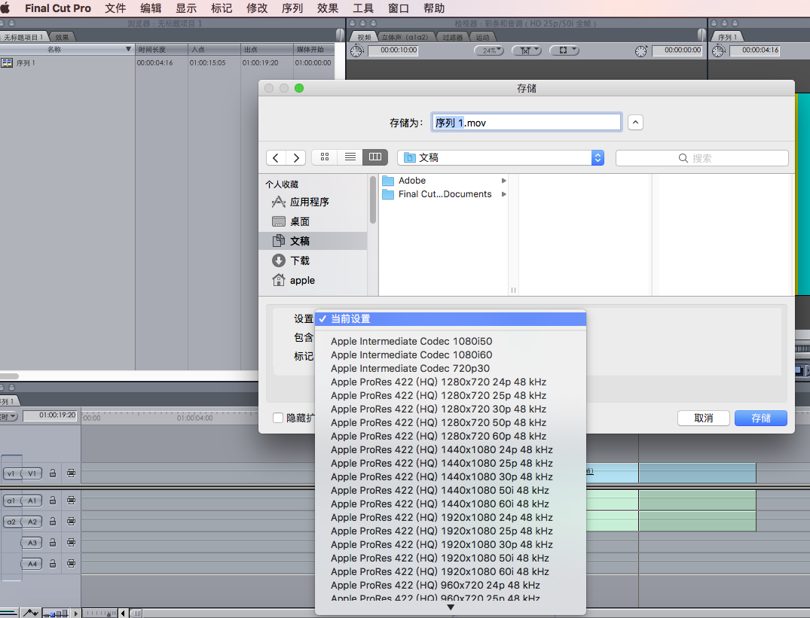The width and height of the screenshot is (810, 618).
Task: Open the 帮助 menu
Action: click(434, 8)
